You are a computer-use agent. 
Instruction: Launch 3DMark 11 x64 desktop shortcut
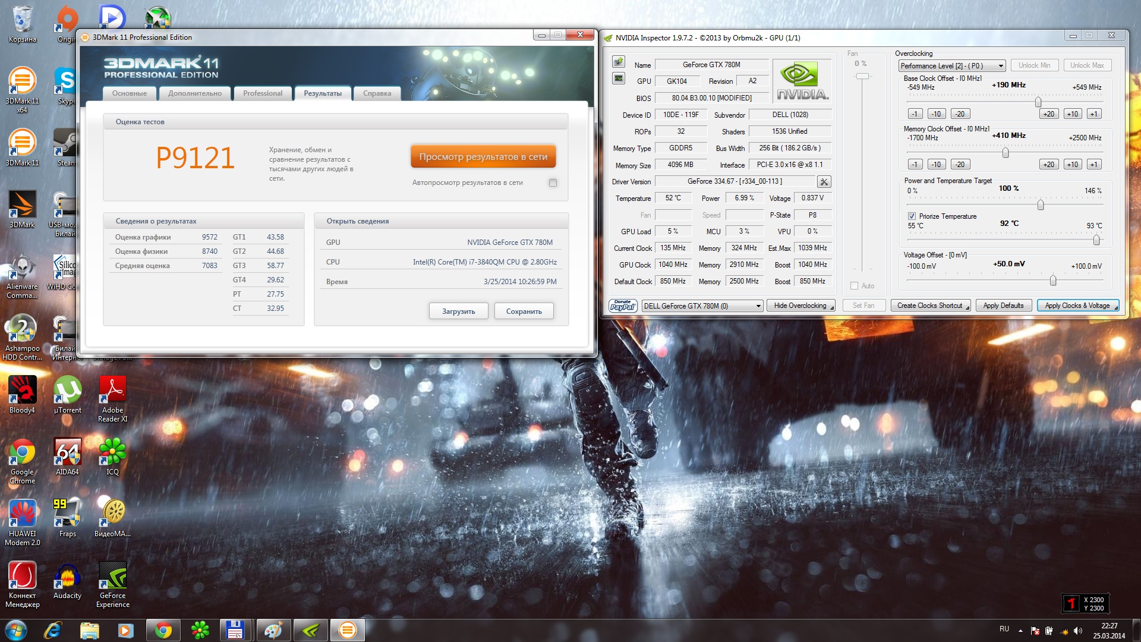click(x=23, y=89)
